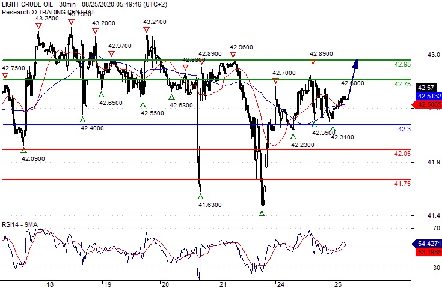442x288 pixels.
Task: Select the 42.3100 low price label
Action: (342, 137)
